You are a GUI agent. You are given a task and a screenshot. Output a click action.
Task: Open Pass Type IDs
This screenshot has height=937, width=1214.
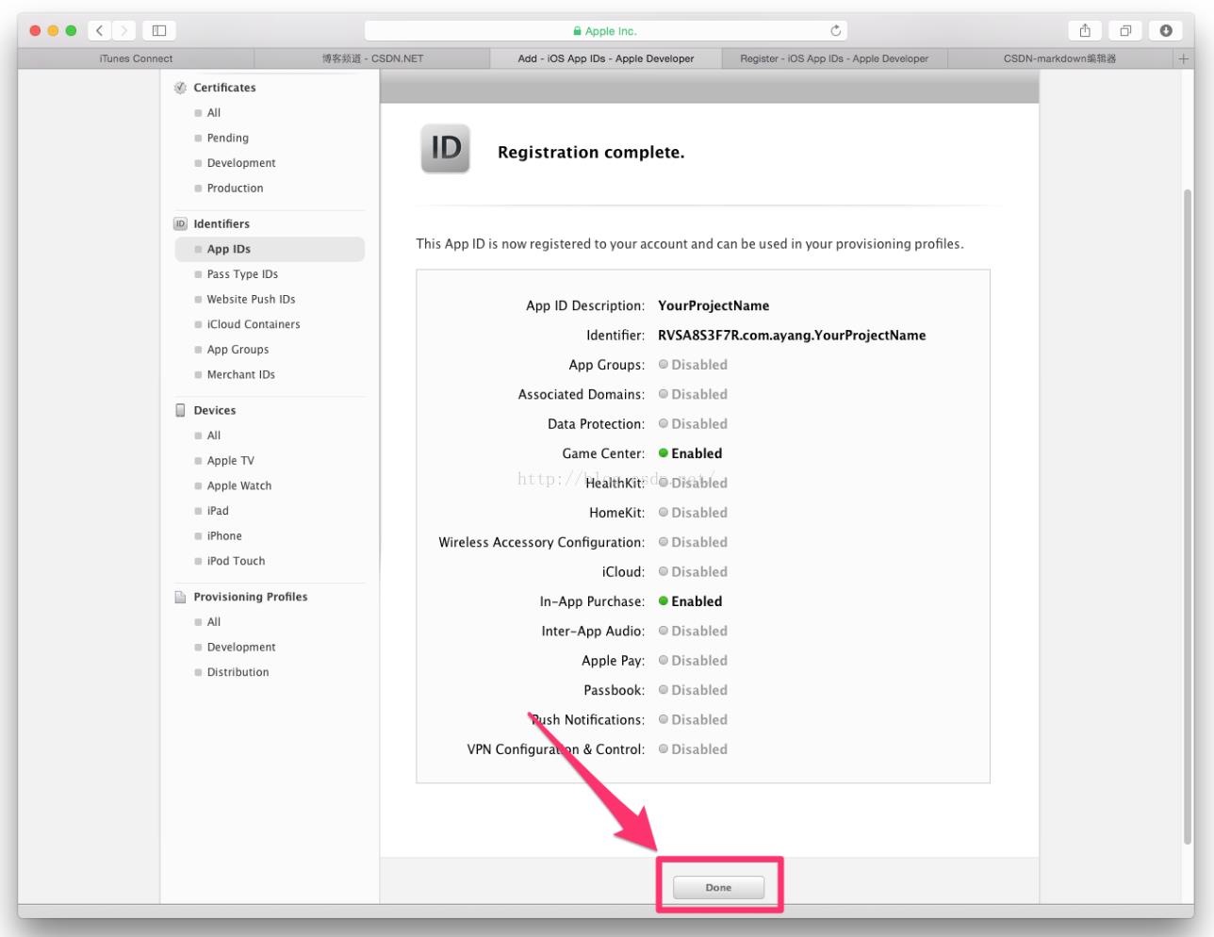pyautogui.click(x=242, y=274)
